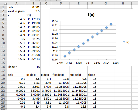
Task: Select the chart title f(x)
Action: coord(91,15)
